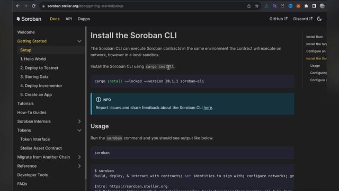Expand Migrate from Another Chain chevron
This screenshot has height=191, width=339.
(79, 157)
